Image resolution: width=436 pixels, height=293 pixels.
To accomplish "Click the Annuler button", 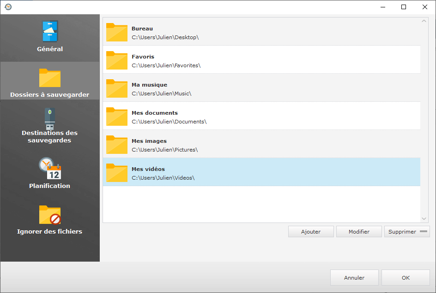I will [354, 277].
